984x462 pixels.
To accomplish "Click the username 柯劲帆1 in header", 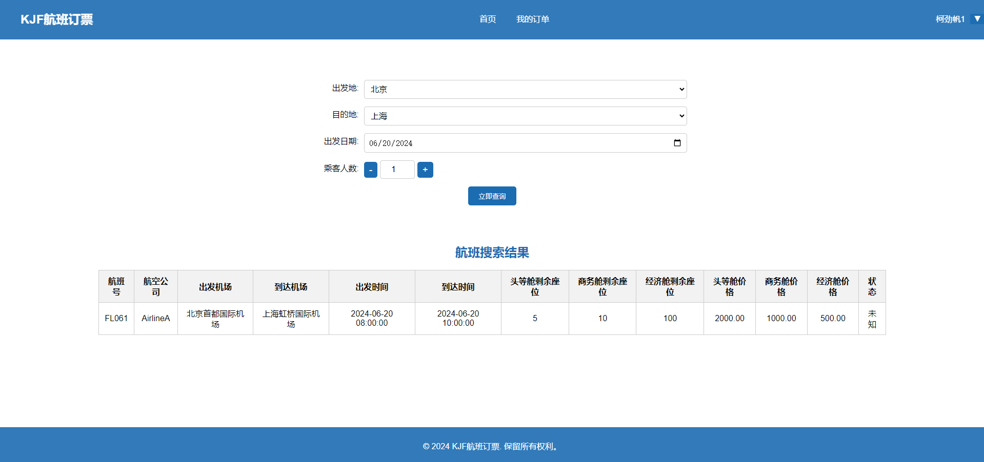I will (950, 19).
